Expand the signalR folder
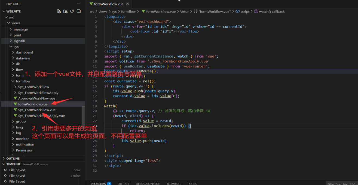Image resolution: width=358 pixels, height=185 pixels. coord(19,41)
